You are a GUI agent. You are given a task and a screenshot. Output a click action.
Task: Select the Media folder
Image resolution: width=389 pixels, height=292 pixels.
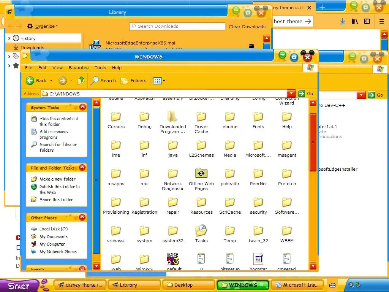(230, 149)
